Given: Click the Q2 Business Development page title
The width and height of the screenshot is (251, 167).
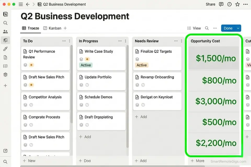Looking at the screenshot, I should 75,16.
